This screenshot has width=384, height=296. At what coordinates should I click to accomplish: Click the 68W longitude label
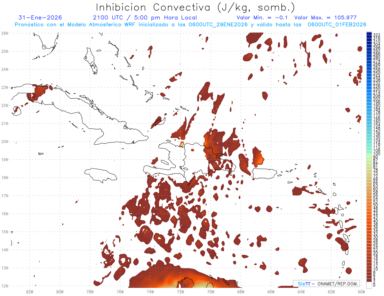(x=241, y=292)
